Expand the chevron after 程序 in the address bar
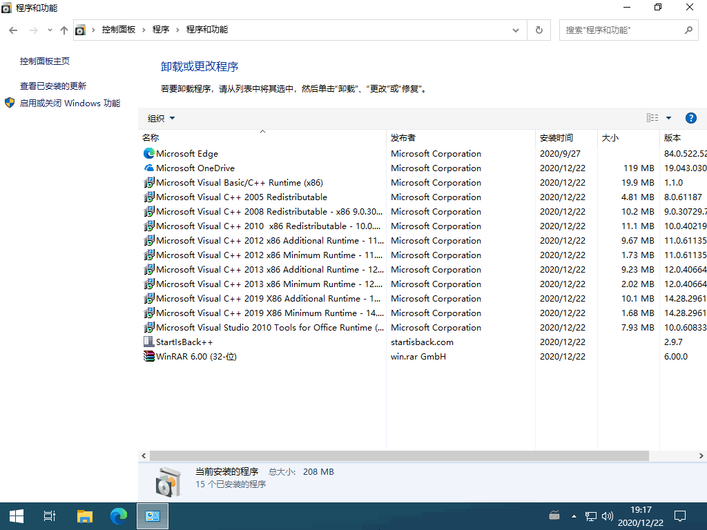The height and width of the screenshot is (530, 707). click(x=177, y=30)
